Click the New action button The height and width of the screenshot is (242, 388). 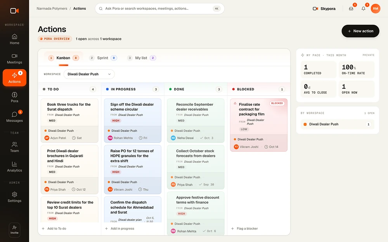tap(360, 31)
